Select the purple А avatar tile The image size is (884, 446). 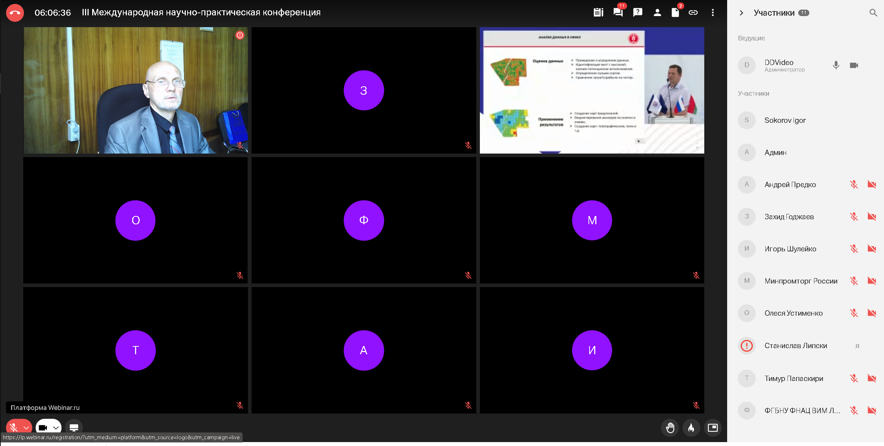[x=364, y=350]
